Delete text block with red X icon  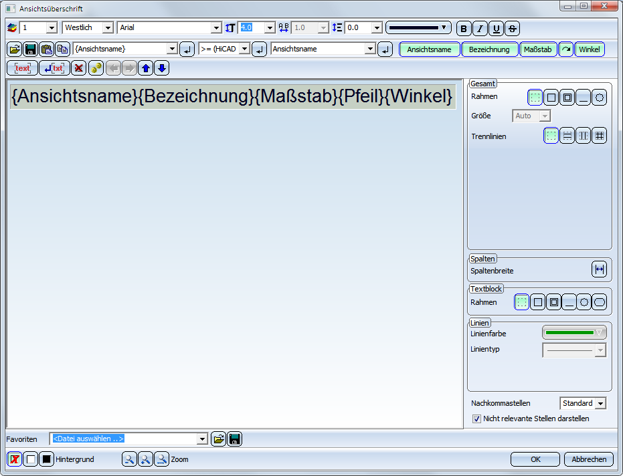(x=79, y=68)
